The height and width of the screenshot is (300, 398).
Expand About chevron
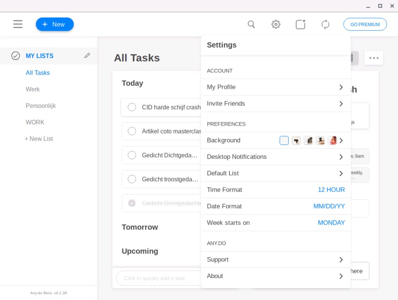click(341, 276)
